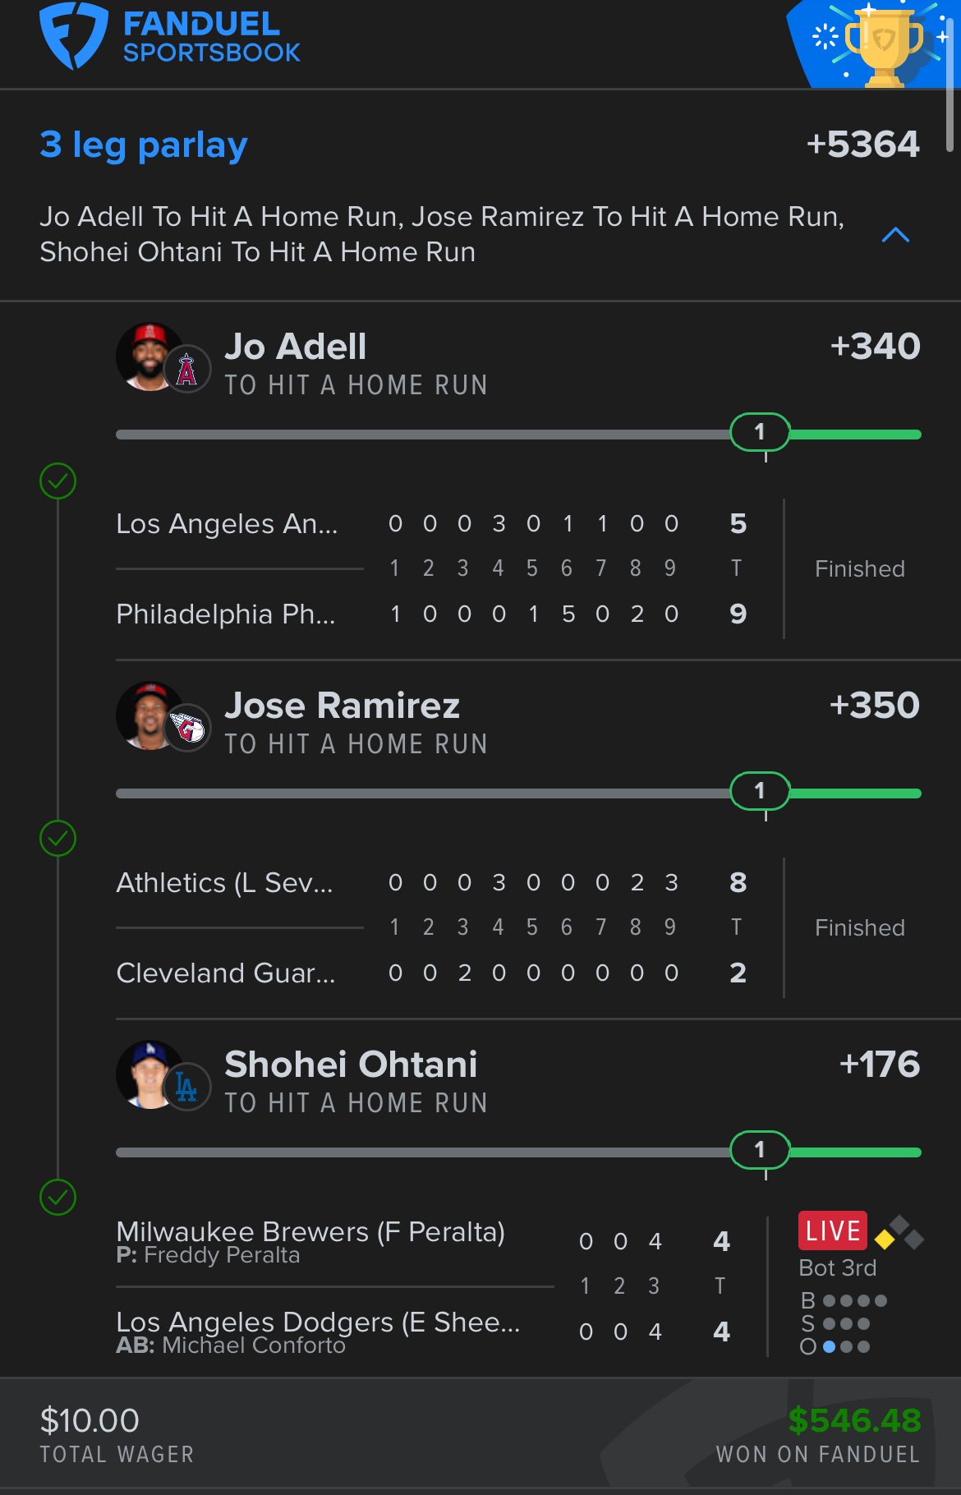Click the baseball diamond bases icon

click(899, 1233)
